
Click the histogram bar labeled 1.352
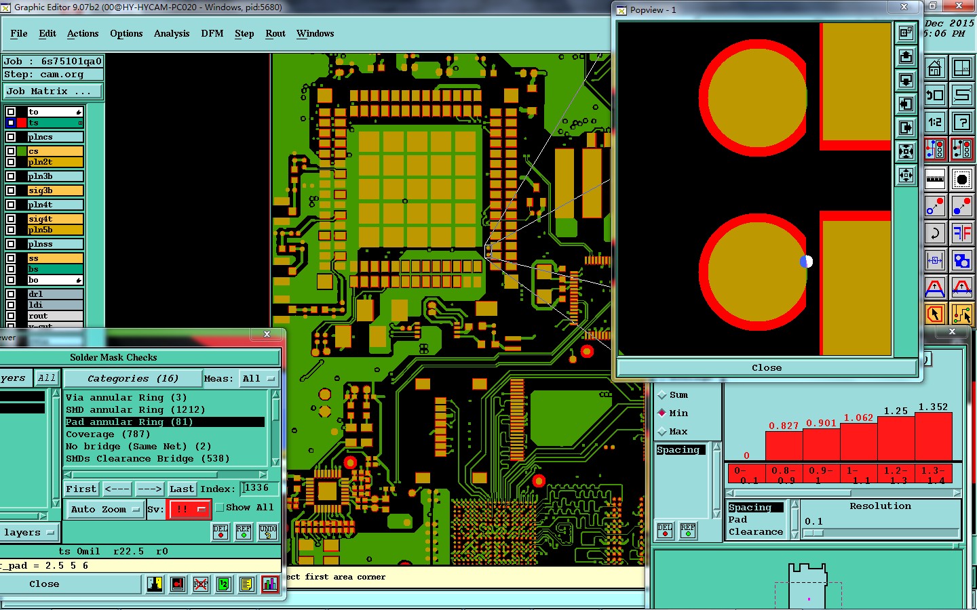click(934, 437)
